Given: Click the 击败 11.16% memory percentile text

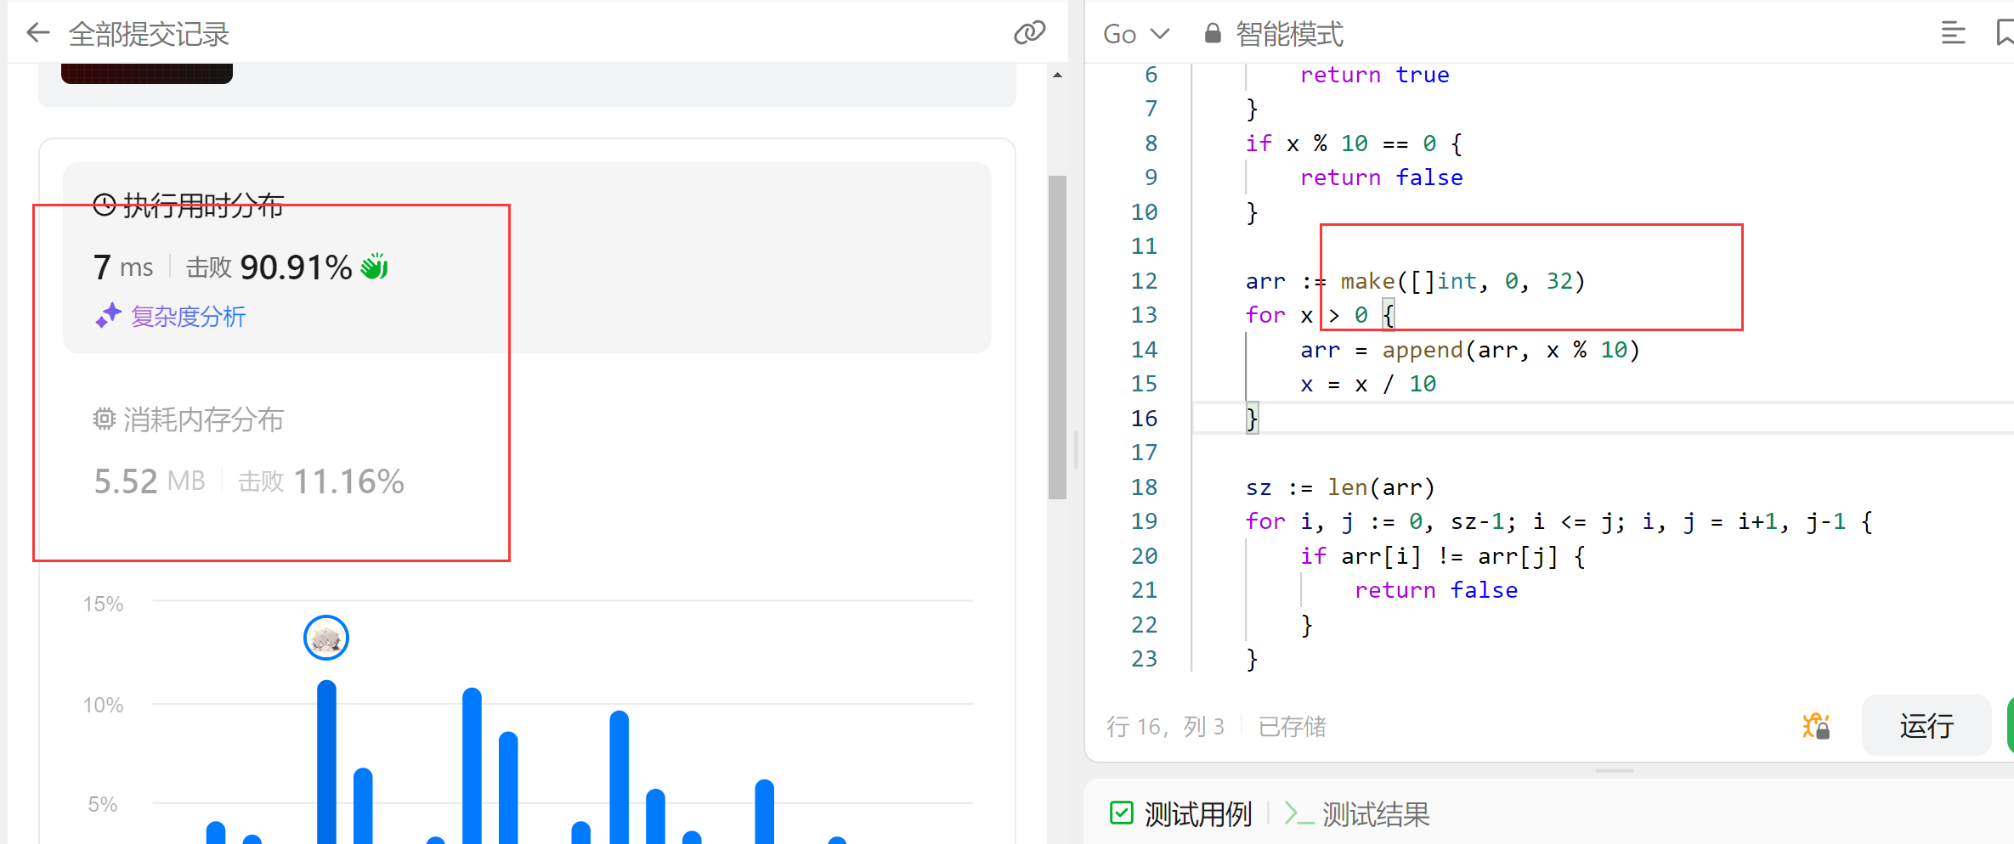Looking at the screenshot, I should pos(321,481).
